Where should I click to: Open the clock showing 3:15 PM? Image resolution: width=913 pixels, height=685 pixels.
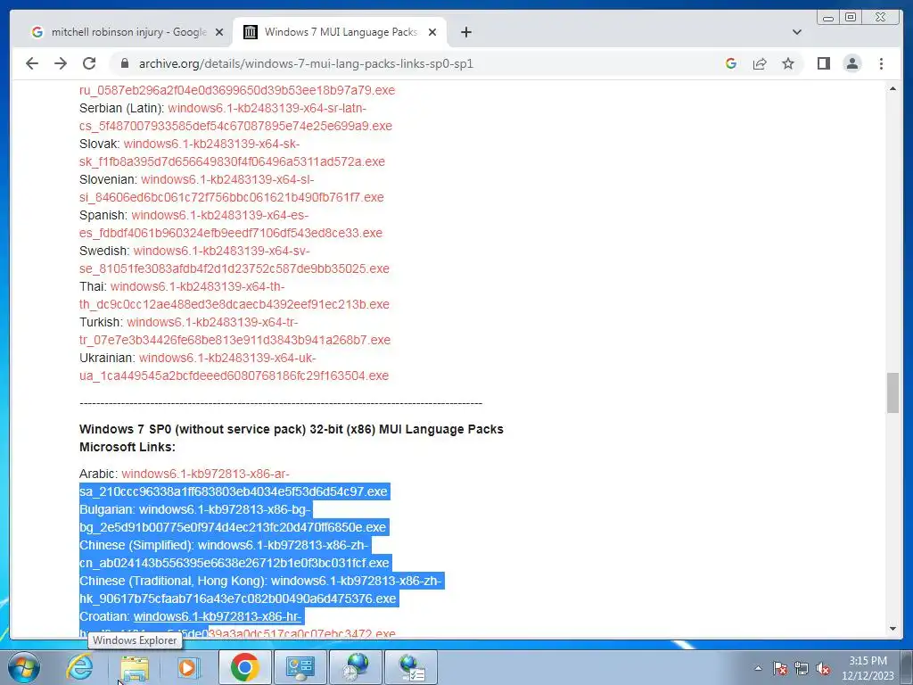click(868, 668)
